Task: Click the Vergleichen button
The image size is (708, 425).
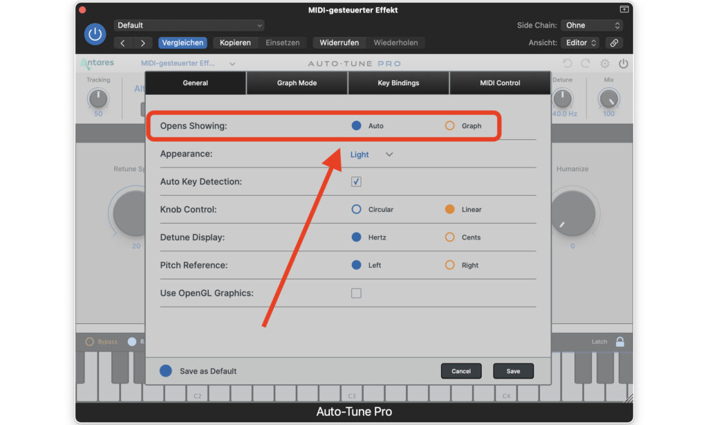Action: coord(183,43)
